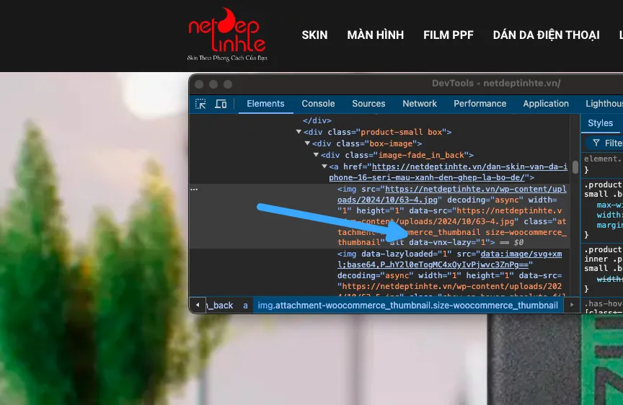Open the 63-4.jpg src link
This screenshot has width=623, height=405.
pyautogui.click(x=452, y=194)
